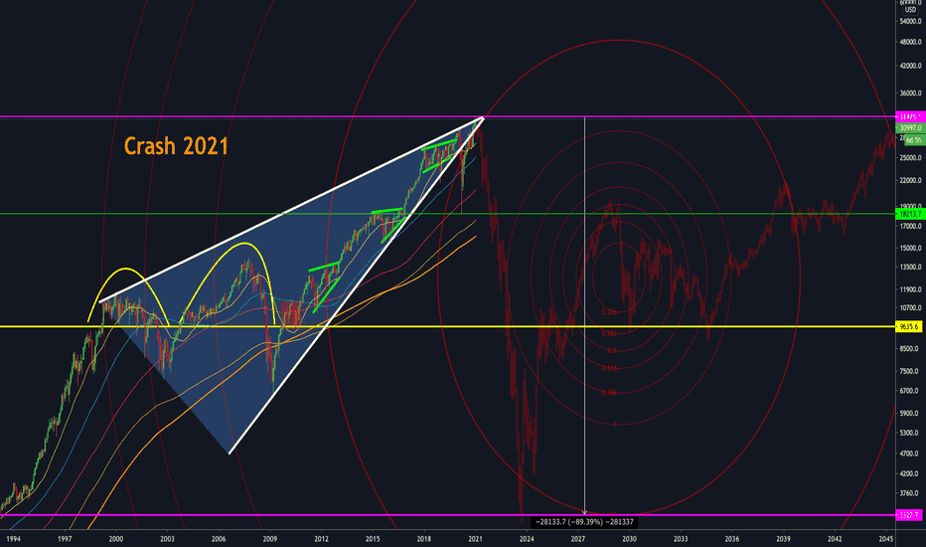The width and height of the screenshot is (926, 547).
Task: Click the 0.382 Fibonacci circle level label
Action: 609,333
